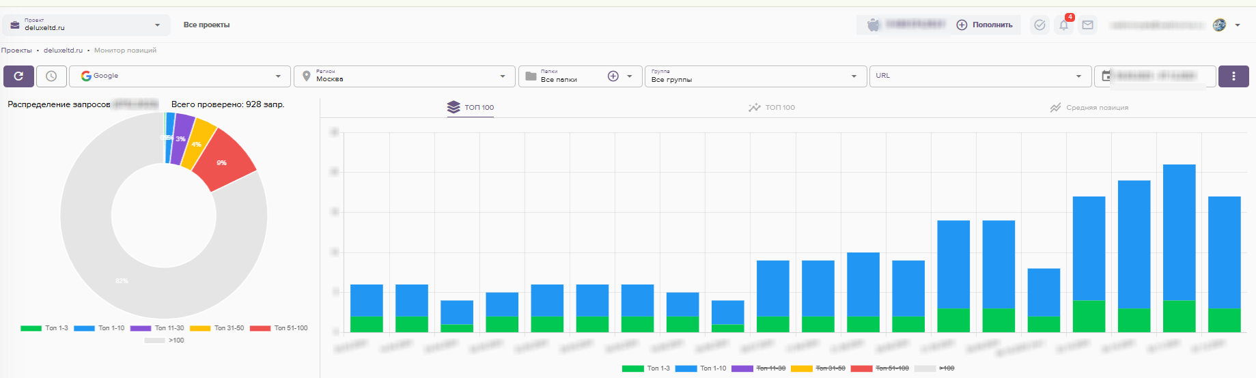Click the checkmark tasks icon
The height and width of the screenshot is (378, 1256).
coord(1039,25)
